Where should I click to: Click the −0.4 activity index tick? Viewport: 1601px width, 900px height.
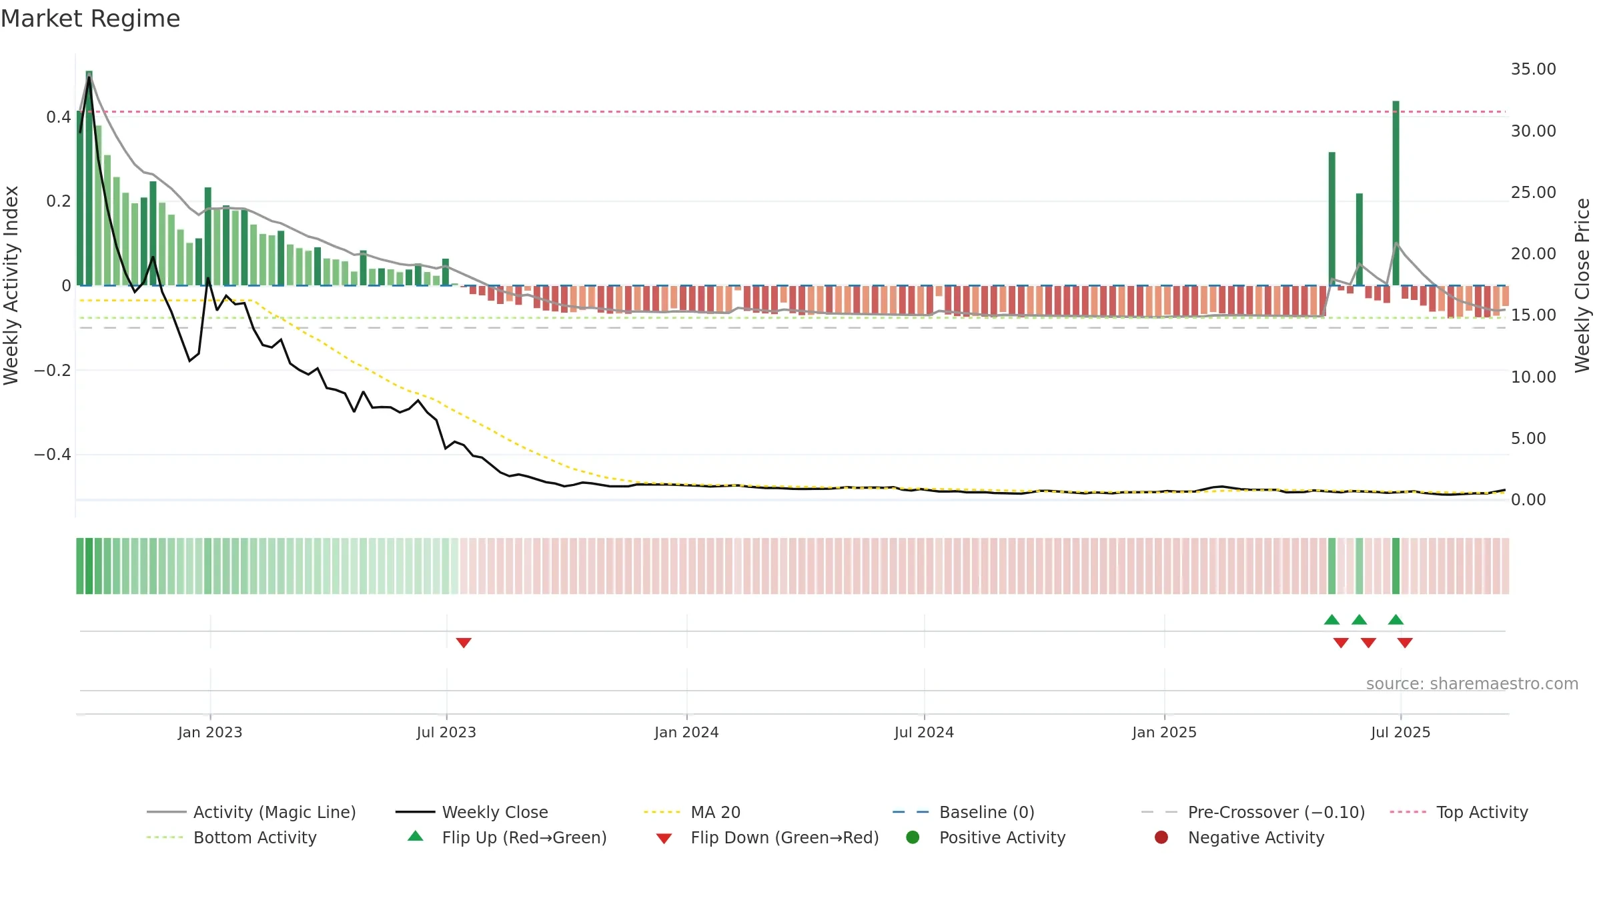[52, 454]
